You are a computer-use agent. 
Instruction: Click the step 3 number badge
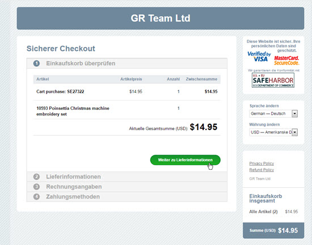(x=36, y=187)
